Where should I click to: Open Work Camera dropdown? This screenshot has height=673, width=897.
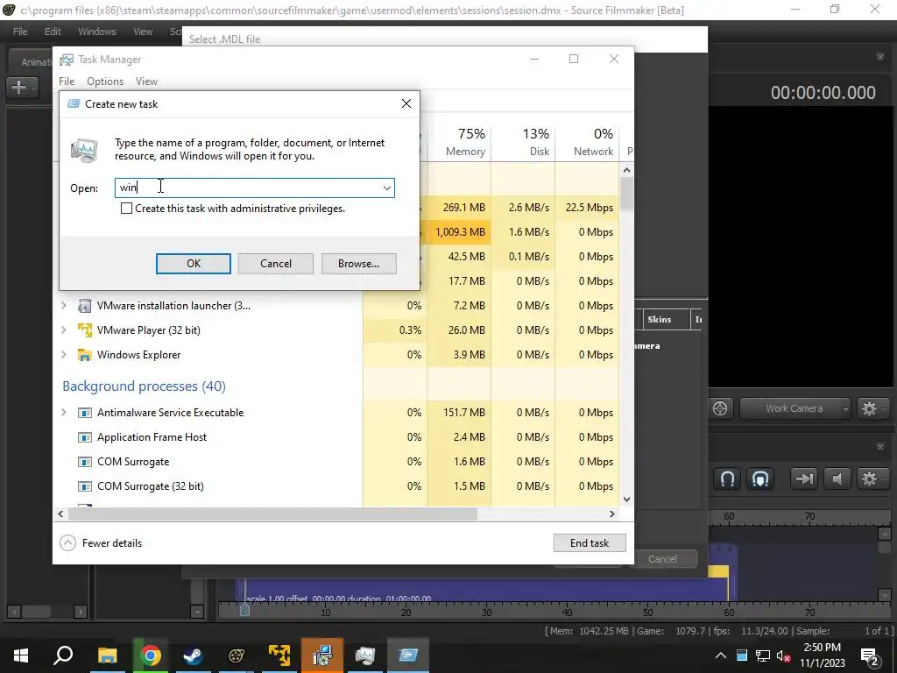[795, 408]
